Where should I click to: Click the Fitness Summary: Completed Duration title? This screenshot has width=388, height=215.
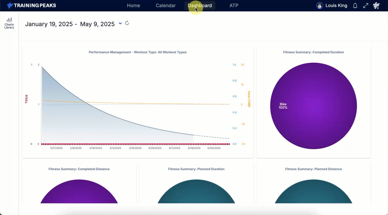[x=314, y=52]
